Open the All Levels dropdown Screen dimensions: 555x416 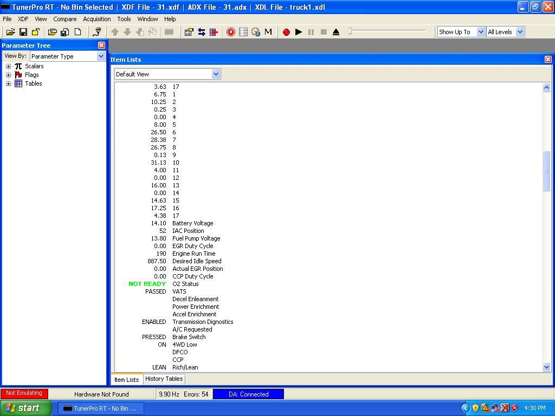pos(520,32)
